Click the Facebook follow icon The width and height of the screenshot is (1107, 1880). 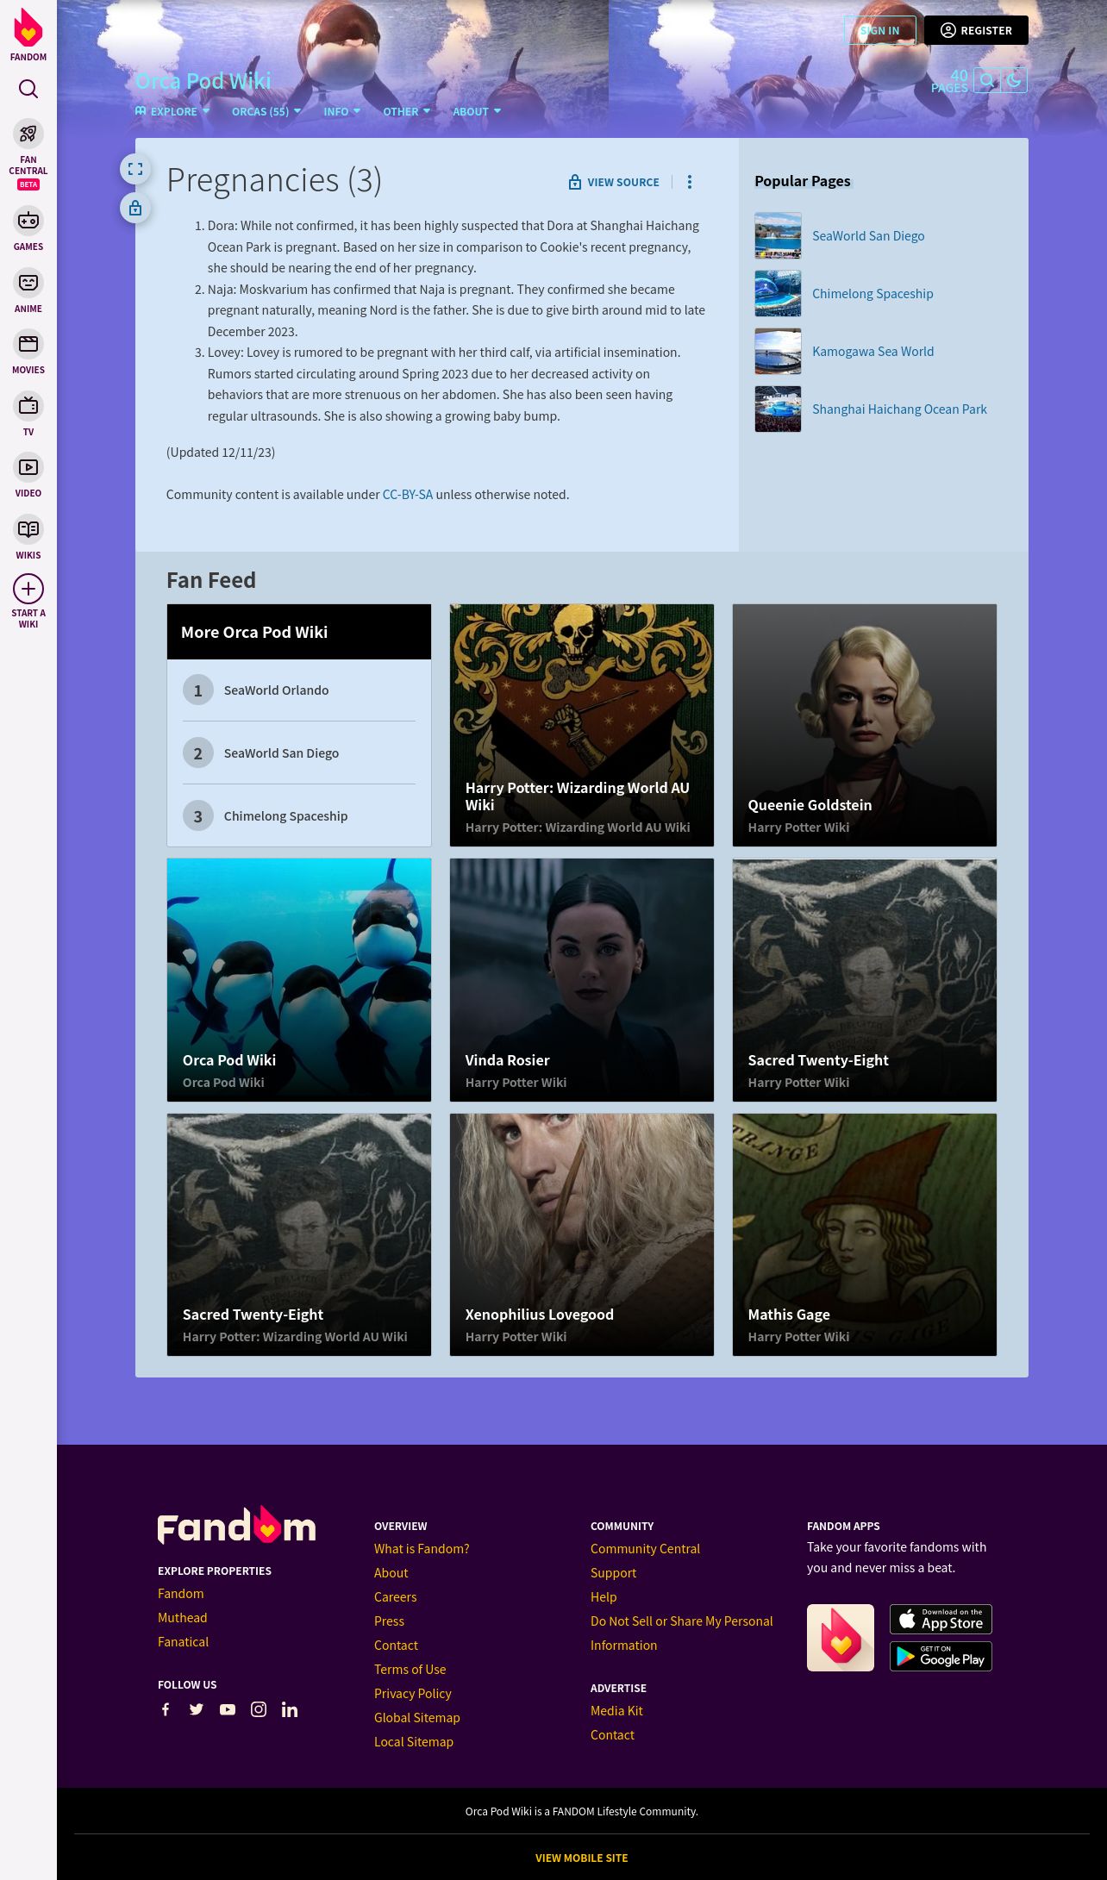[166, 1709]
